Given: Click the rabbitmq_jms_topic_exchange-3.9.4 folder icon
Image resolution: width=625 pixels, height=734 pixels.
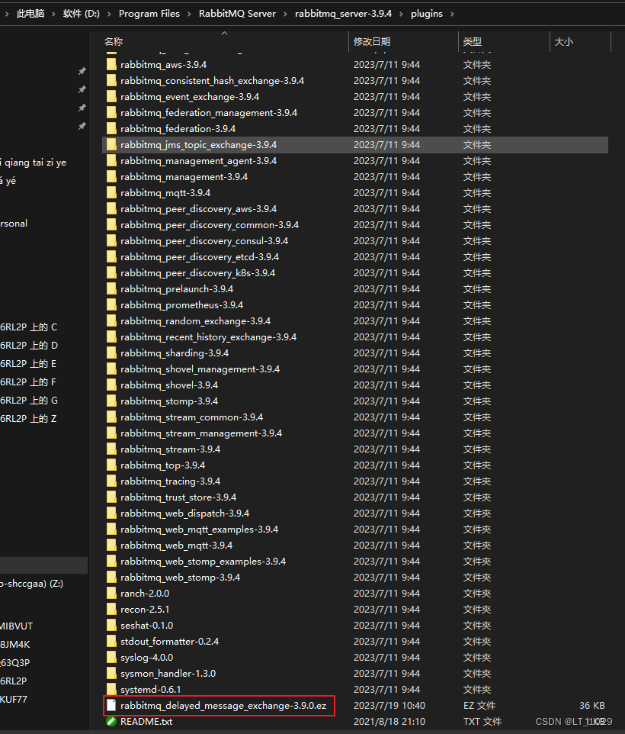Looking at the screenshot, I should tap(111, 145).
